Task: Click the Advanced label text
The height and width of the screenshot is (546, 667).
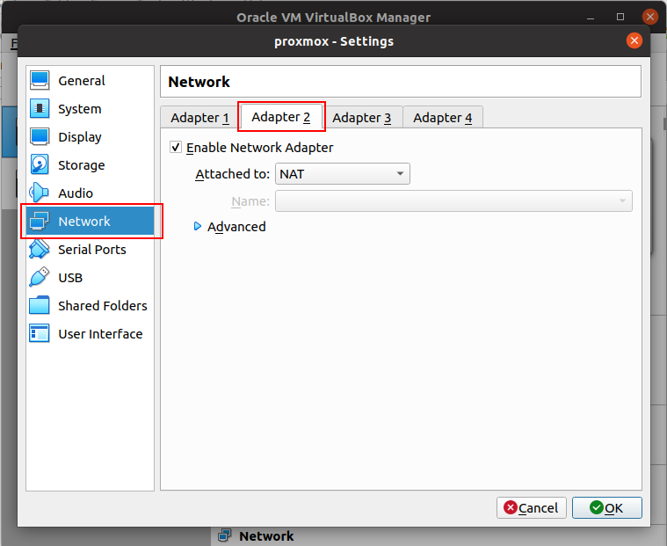Action: coord(236,226)
